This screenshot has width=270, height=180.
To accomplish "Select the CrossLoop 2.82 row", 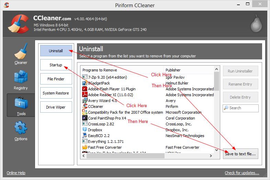I will pos(148,124).
